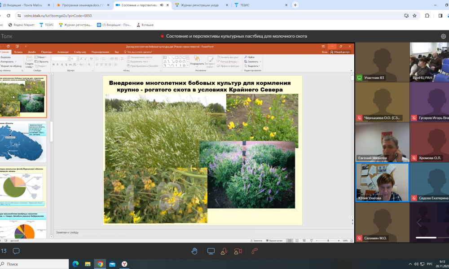This screenshot has width=449, height=269.
Task: Open language switcher РУС in taskbar
Action: point(429,264)
